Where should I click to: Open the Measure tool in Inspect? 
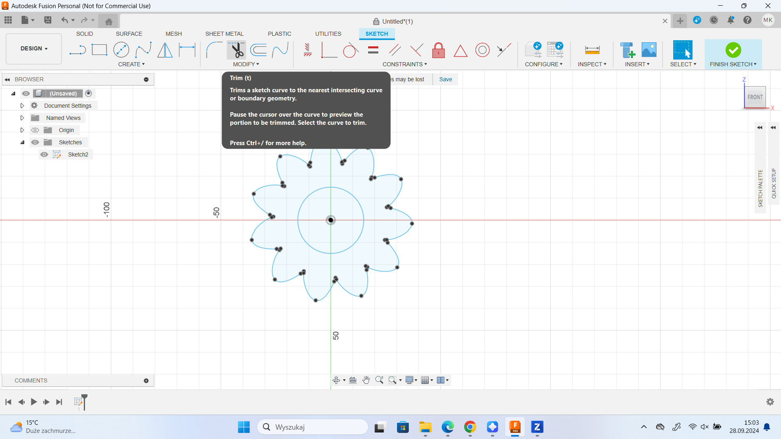(x=592, y=50)
